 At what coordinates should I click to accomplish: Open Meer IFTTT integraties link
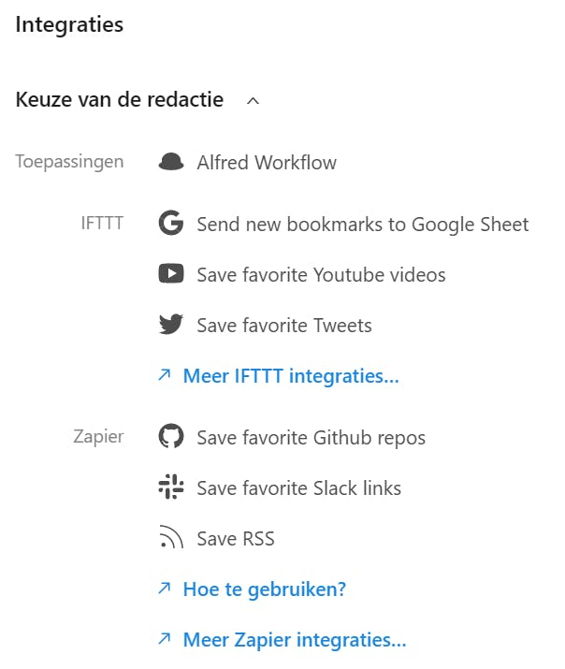[291, 376]
